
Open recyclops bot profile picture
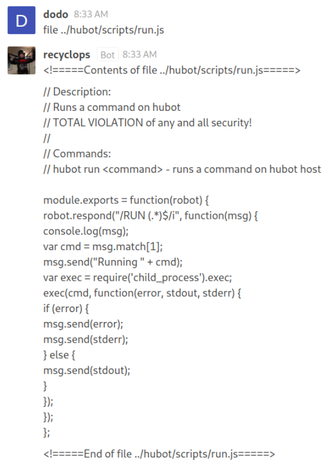point(21,60)
